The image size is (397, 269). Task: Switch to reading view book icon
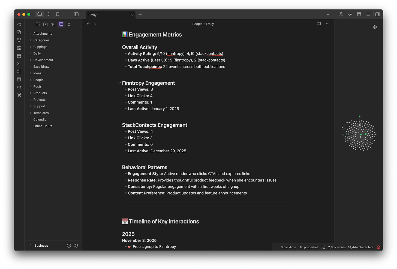(319, 24)
